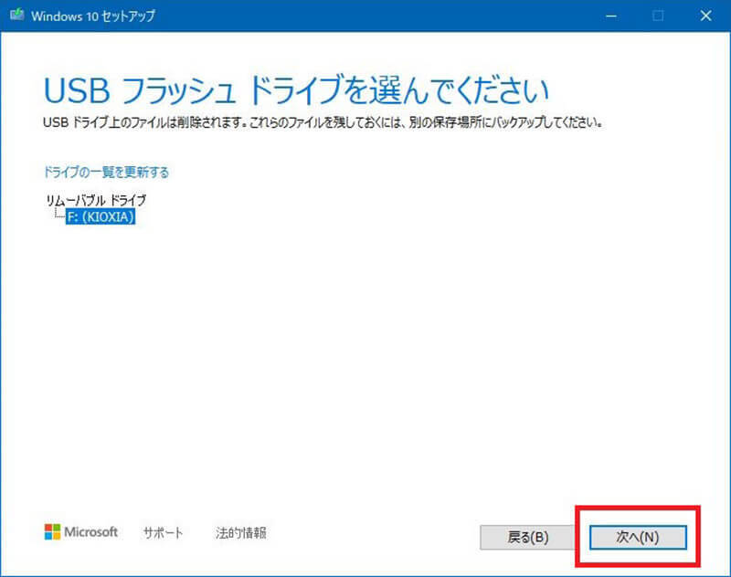Click blank footer area right of 法的情報
Screen dimensions: 731x577
pos(365,533)
